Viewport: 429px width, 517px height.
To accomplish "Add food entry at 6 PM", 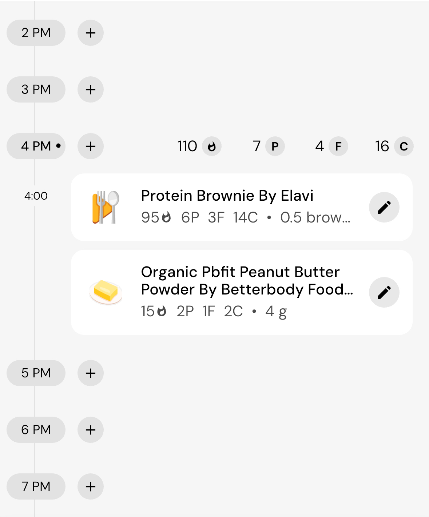I will 91,430.
